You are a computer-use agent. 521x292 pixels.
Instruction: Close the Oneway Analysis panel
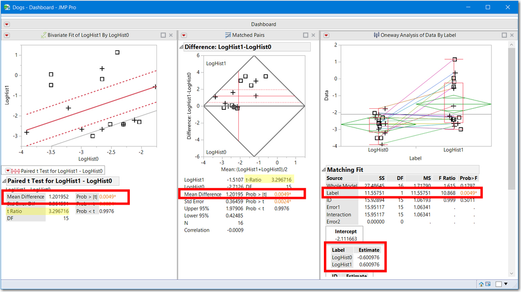(x=512, y=35)
